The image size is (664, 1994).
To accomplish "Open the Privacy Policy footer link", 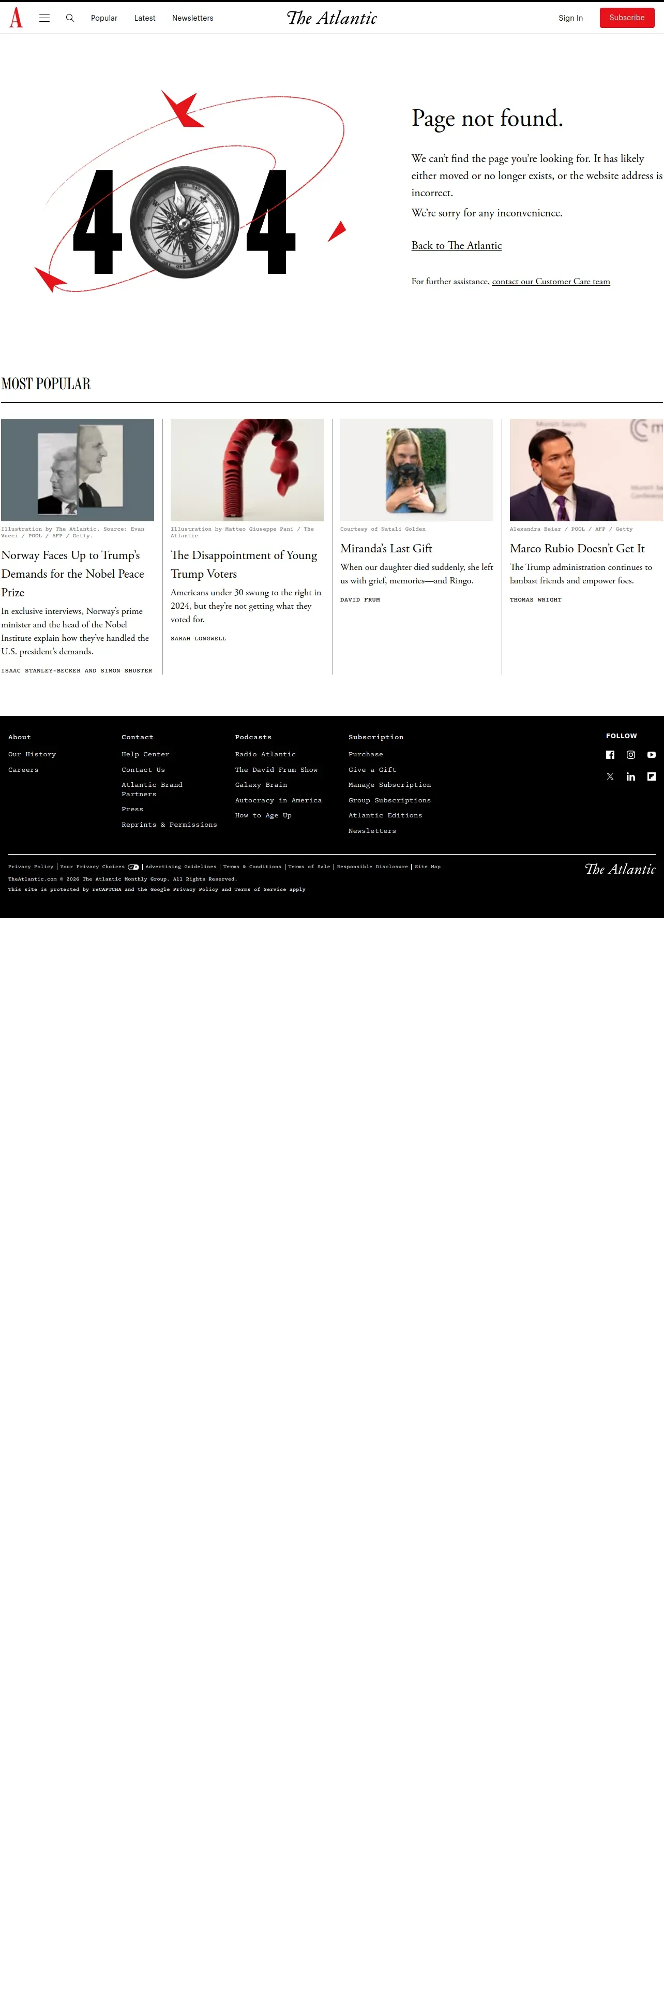I will coord(31,867).
